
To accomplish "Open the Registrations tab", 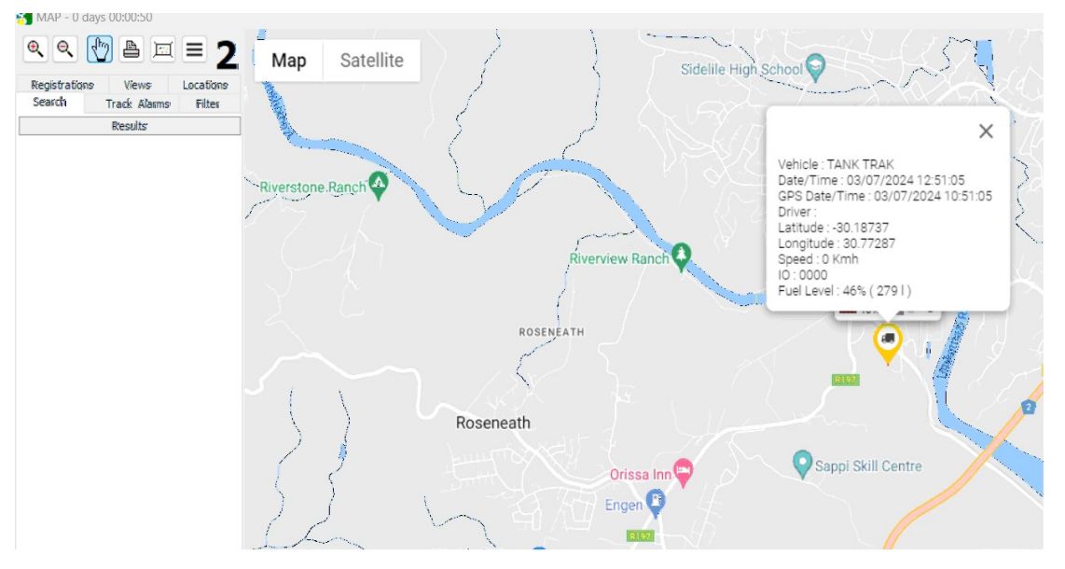I will click(62, 85).
